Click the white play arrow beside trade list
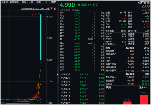Image resolution: width=151 pixels, height=105 pixels. pyautogui.click(x=58, y=74)
